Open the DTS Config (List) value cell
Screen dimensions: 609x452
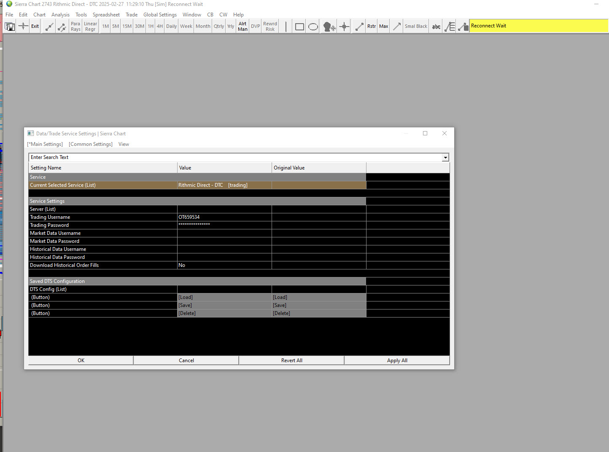[x=224, y=289]
